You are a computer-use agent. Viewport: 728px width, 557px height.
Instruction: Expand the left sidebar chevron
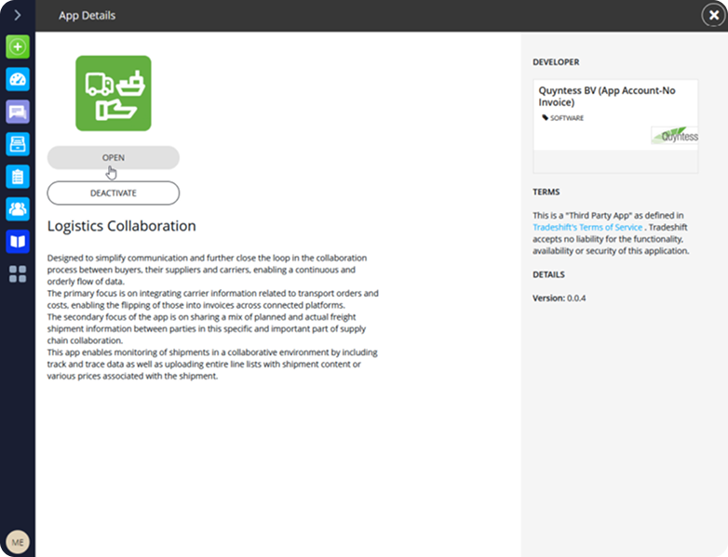tap(17, 15)
